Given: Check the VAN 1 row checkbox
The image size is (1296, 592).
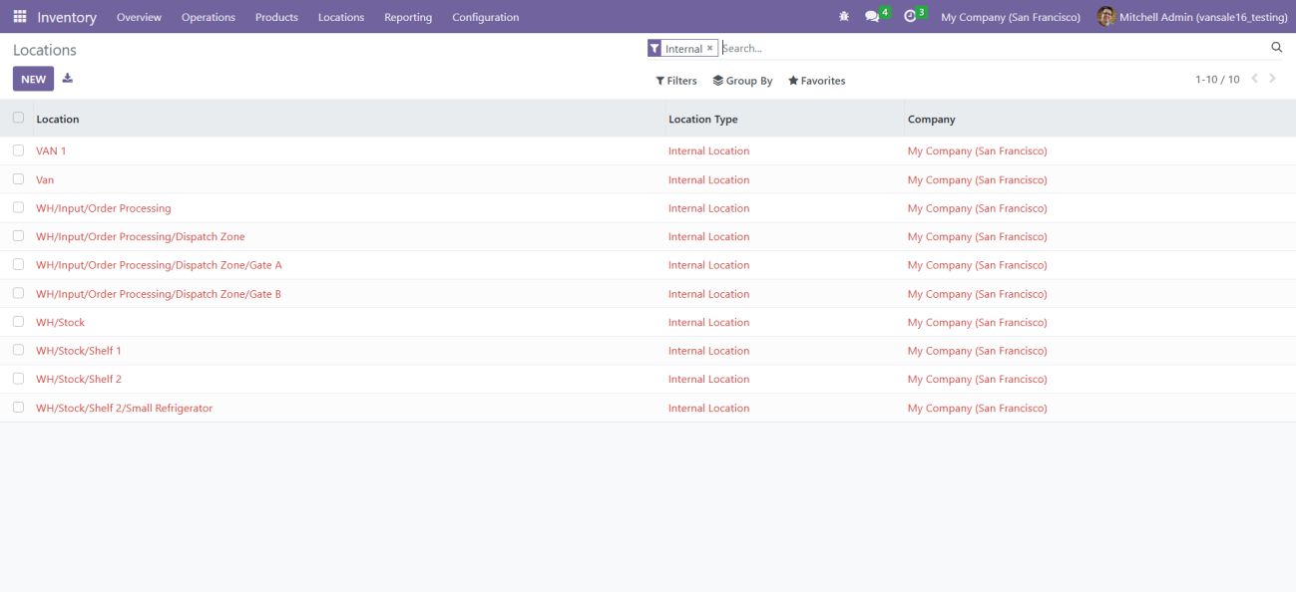Looking at the screenshot, I should coord(18,150).
